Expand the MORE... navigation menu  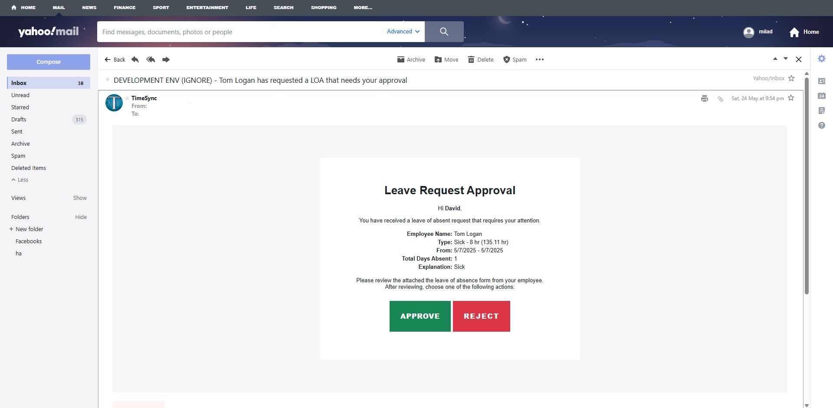point(363,7)
